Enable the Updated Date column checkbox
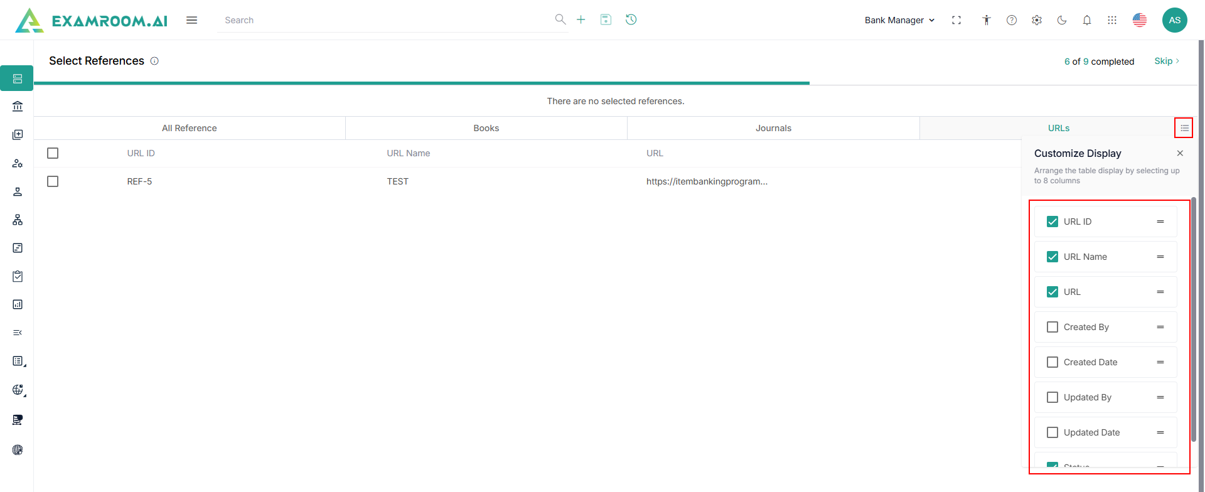 tap(1052, 432)
